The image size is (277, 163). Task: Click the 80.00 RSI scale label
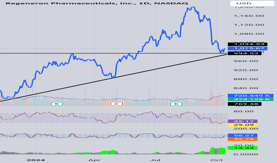tap(244, 111)
